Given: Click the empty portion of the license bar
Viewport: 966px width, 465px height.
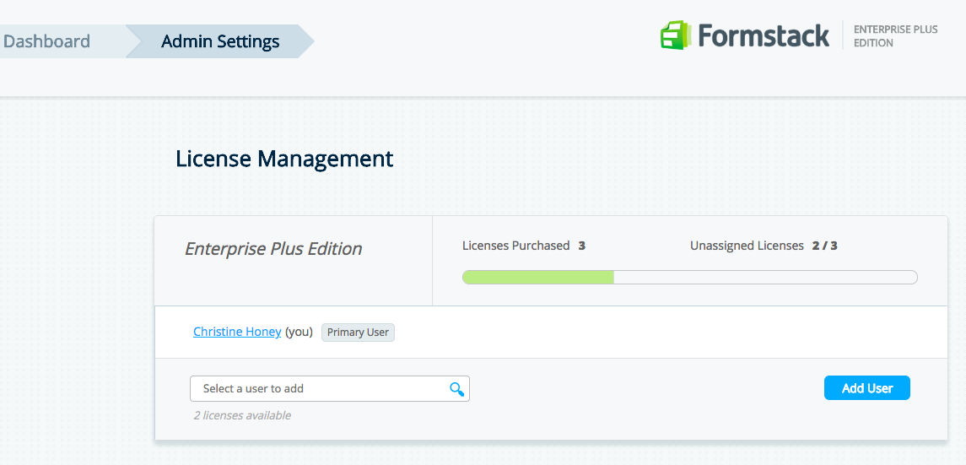Looking at the screenshot, I should [x=764, y=278].
